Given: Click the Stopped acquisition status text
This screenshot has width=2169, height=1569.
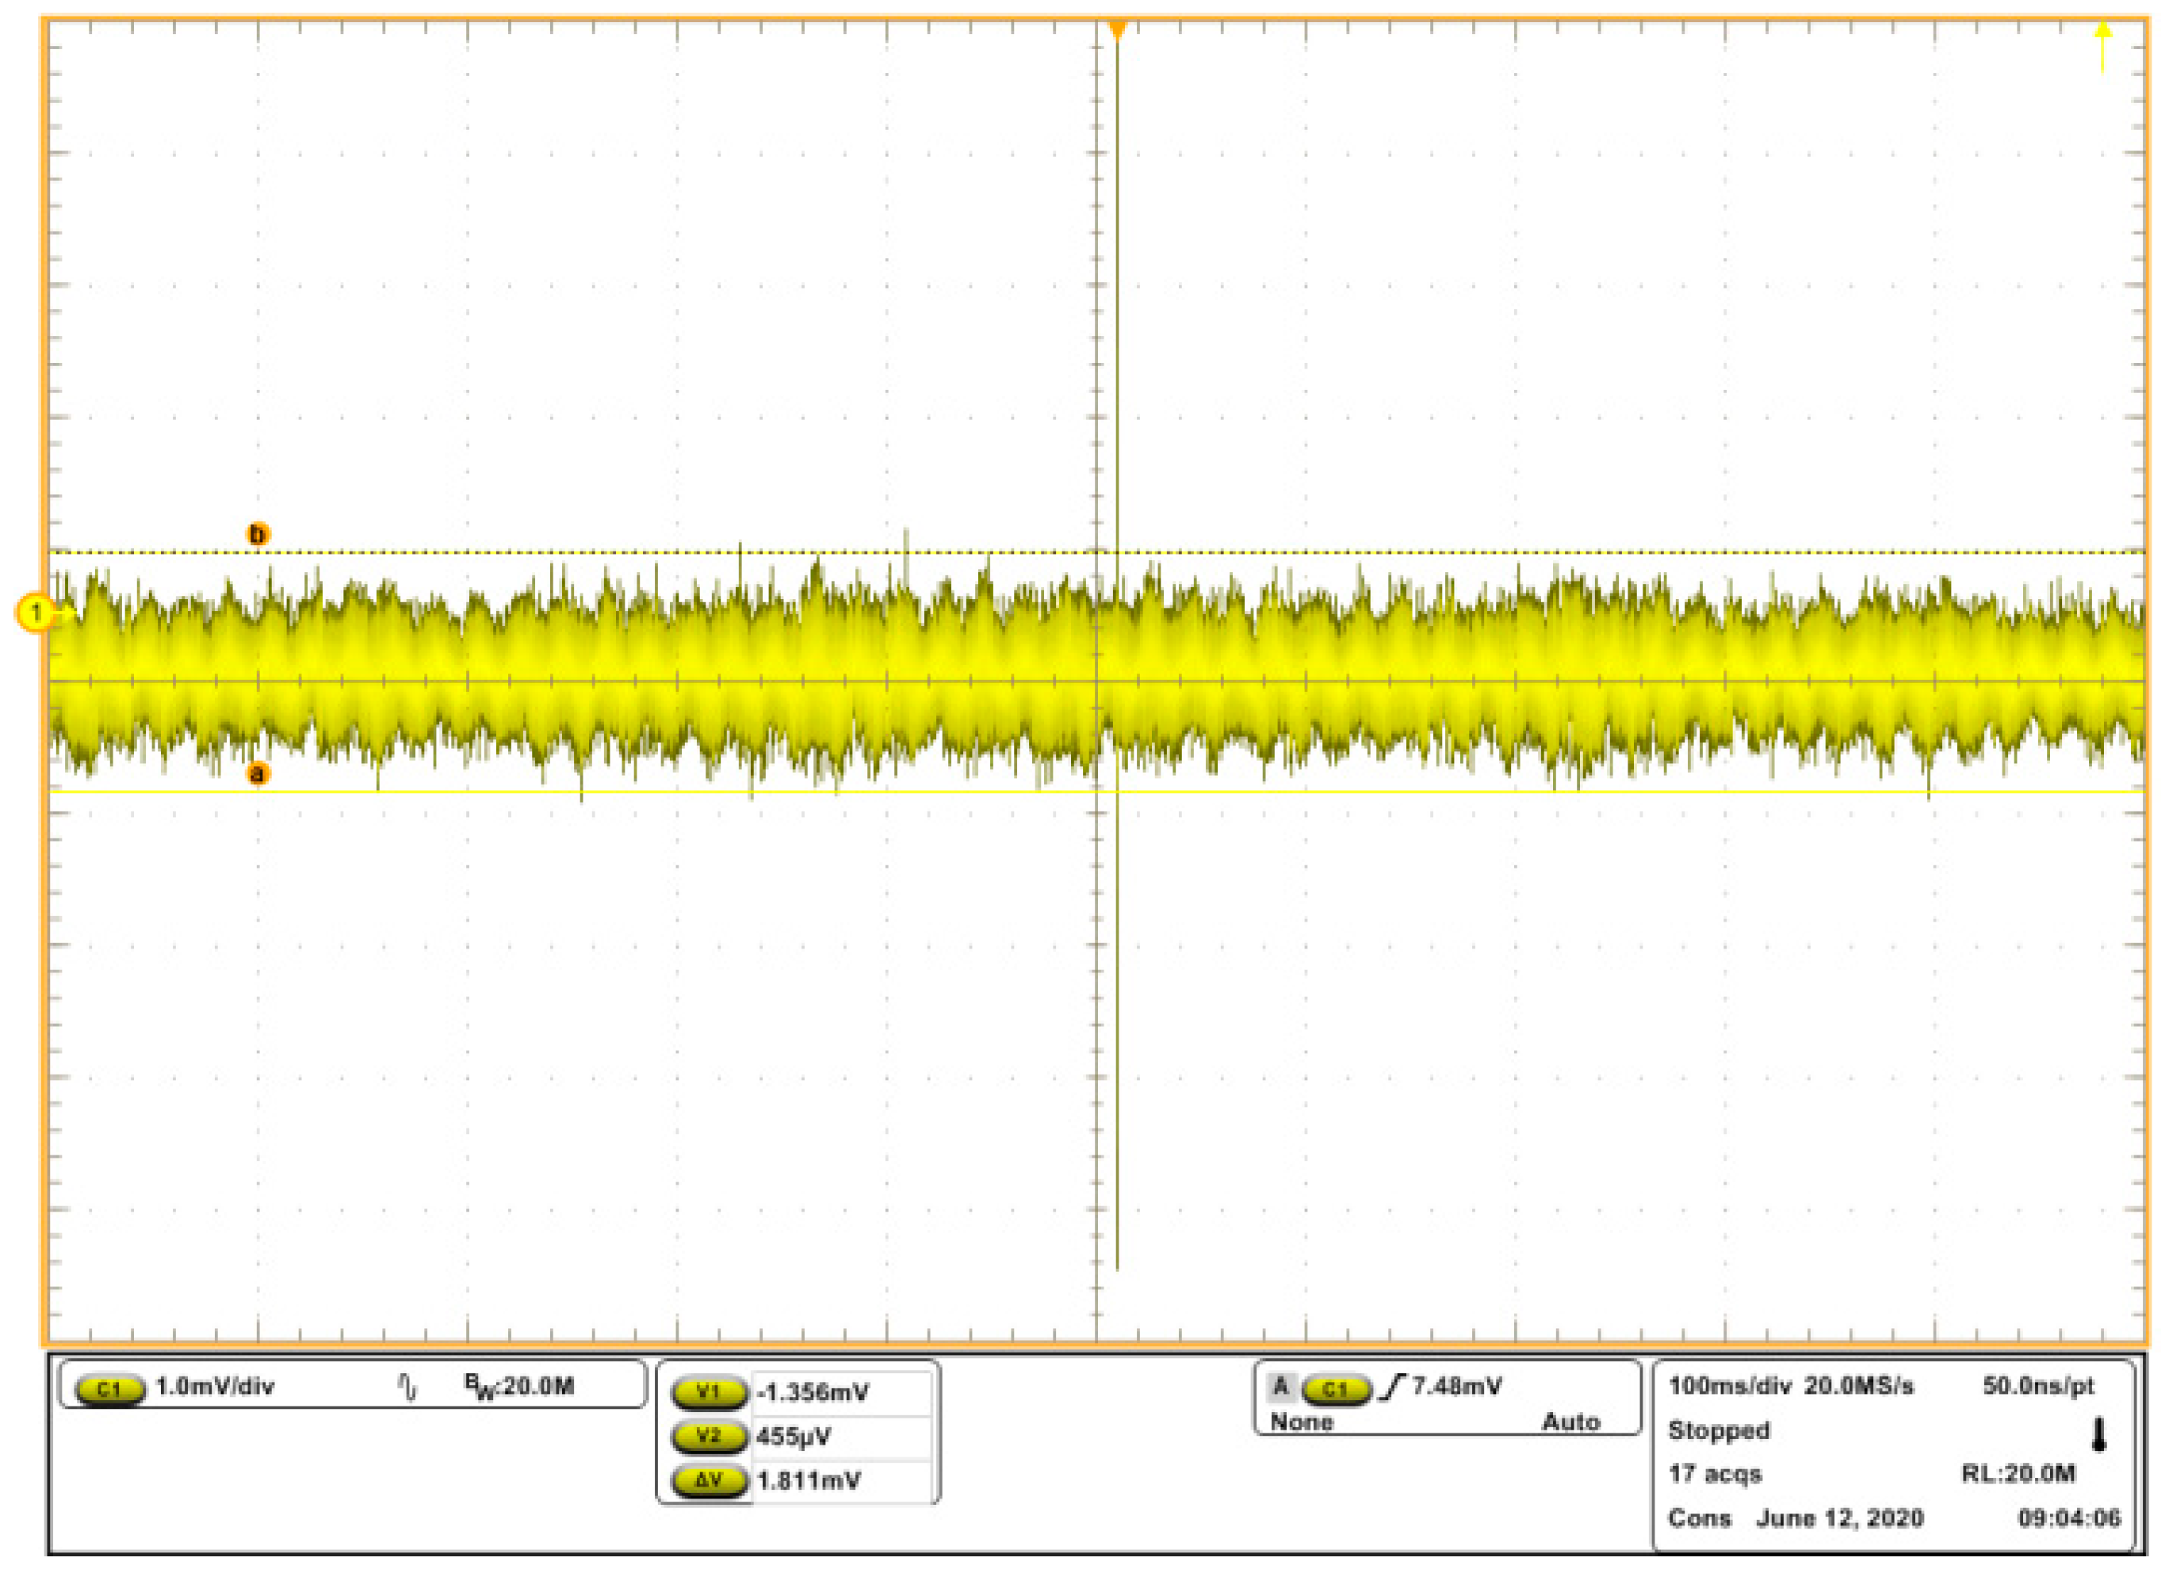Looking at the screenshot, I should 1719,1430.
